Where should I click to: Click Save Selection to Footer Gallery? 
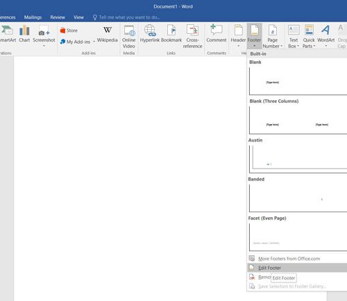[x=297, y=286]
